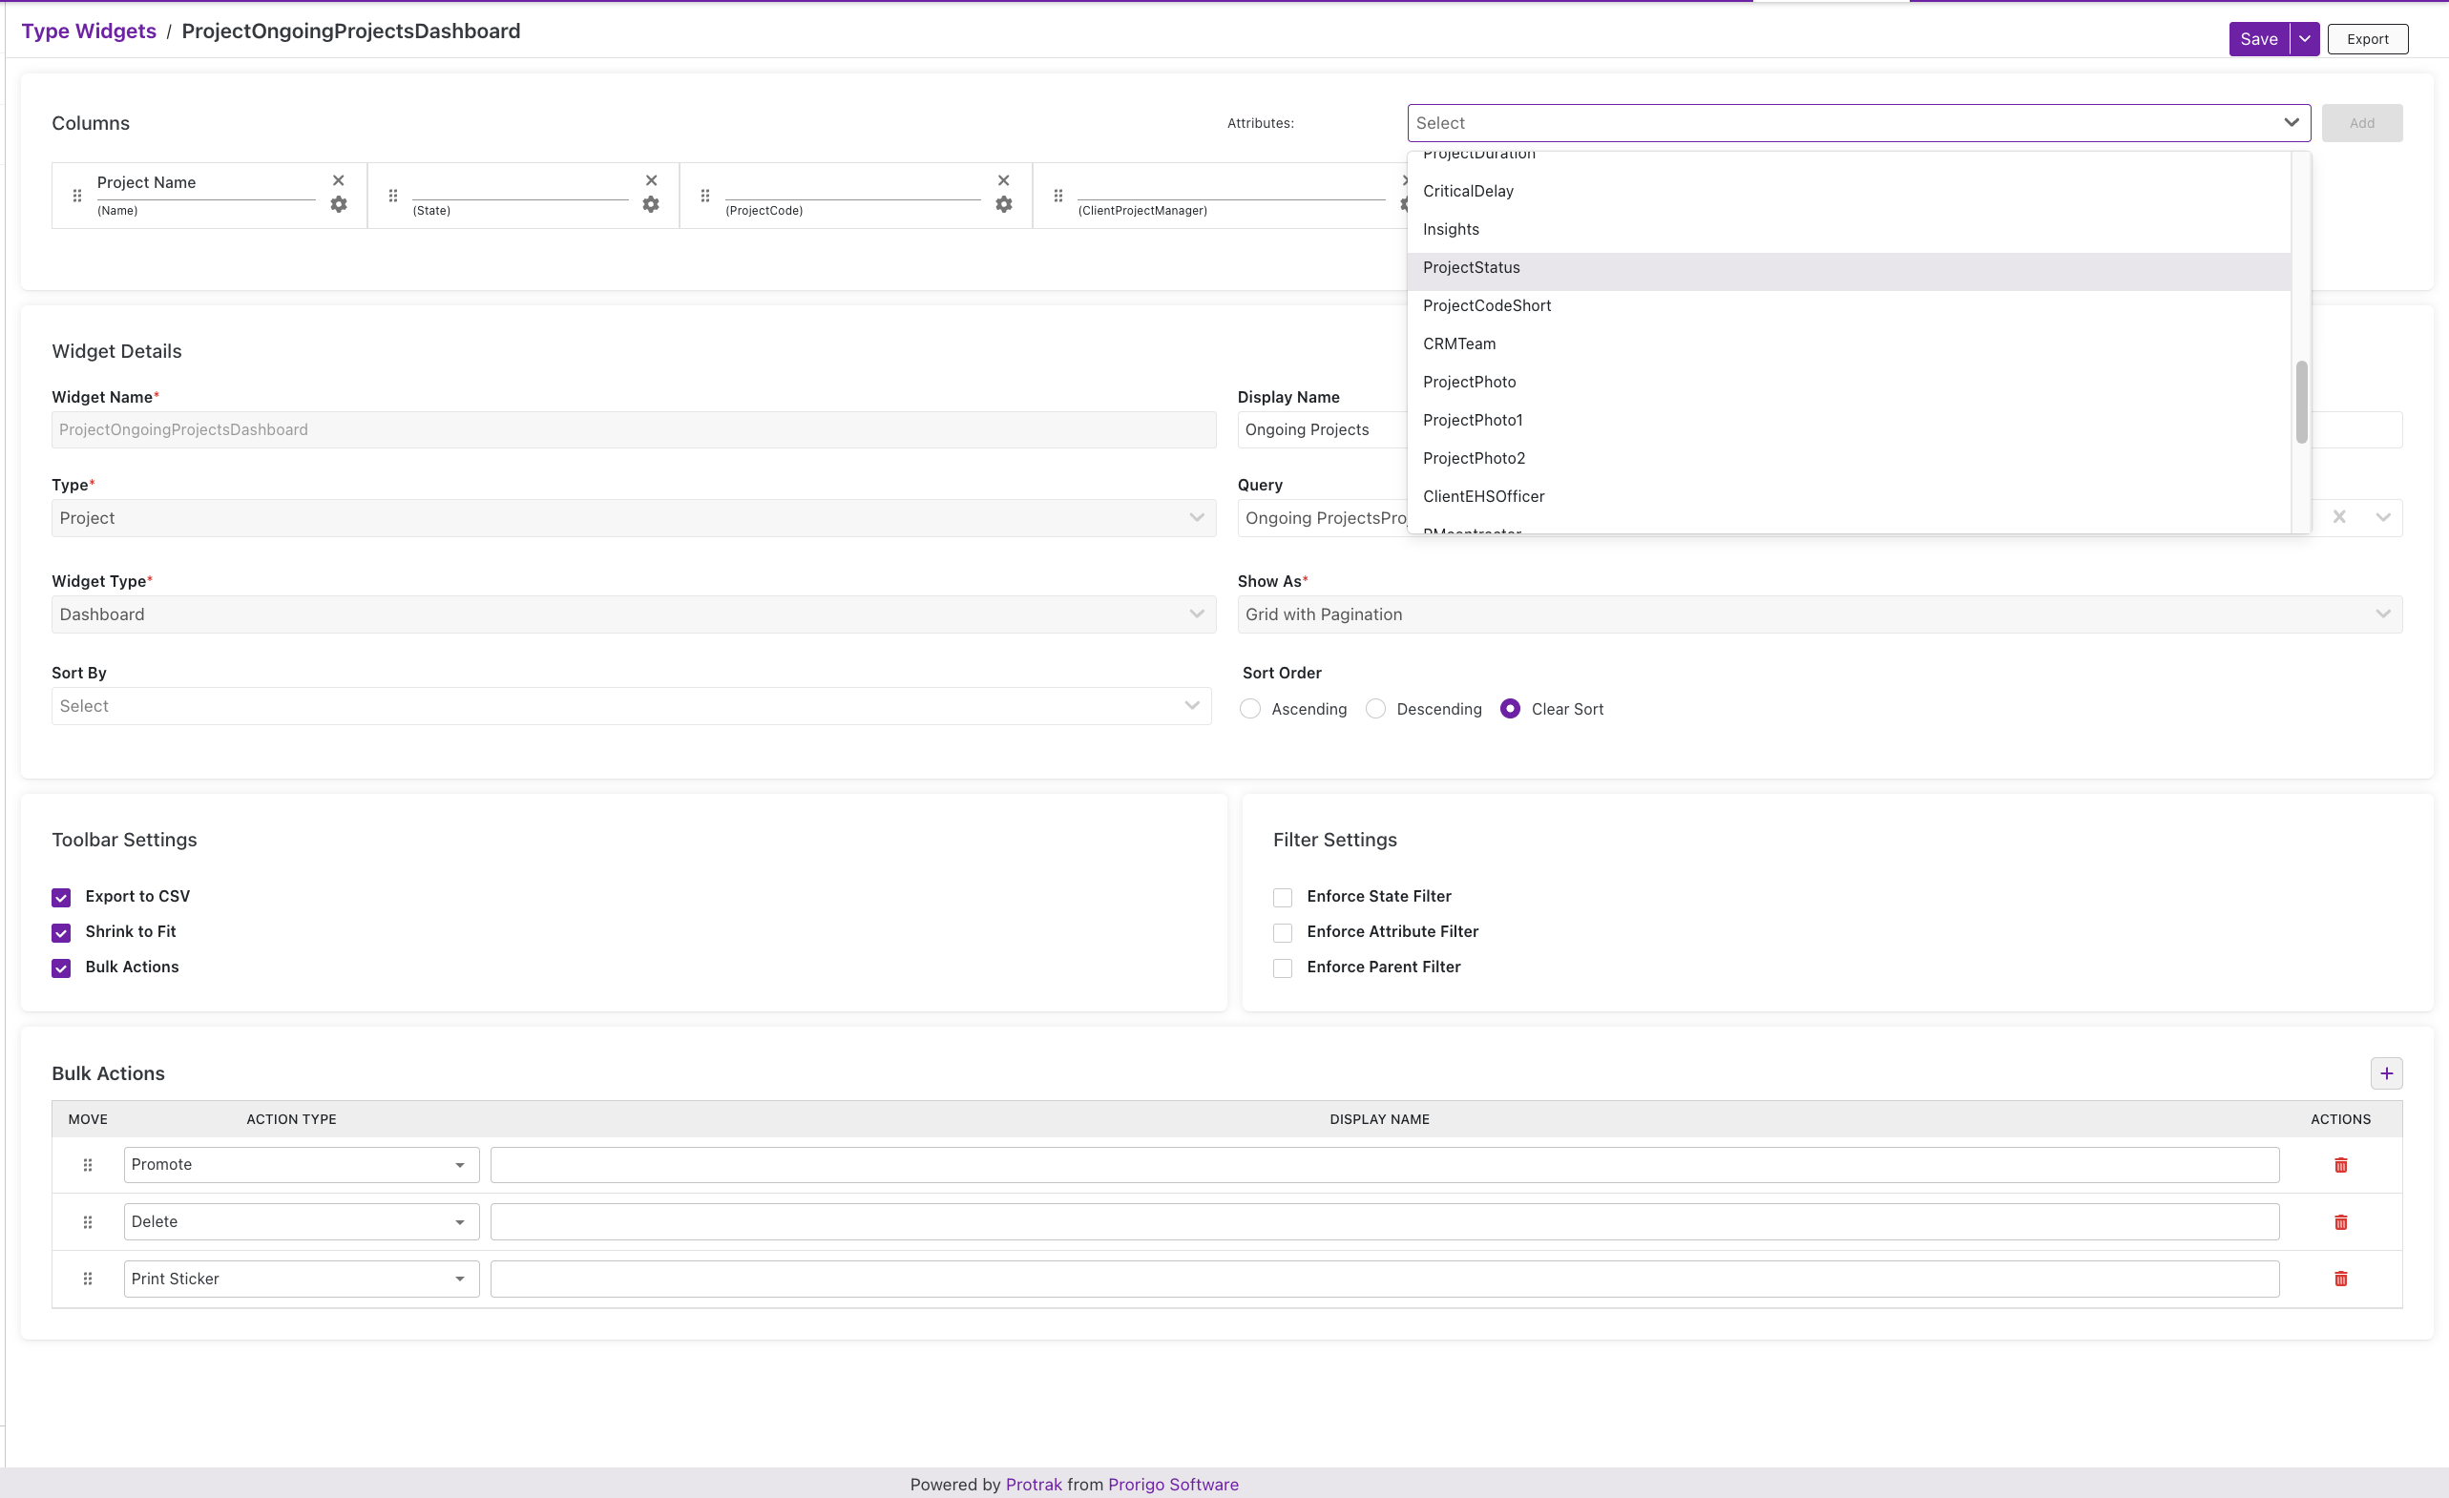Open the Prorigo Software footer link
This screenshot has height=1498, width=2449.
click(1173, 1484)
